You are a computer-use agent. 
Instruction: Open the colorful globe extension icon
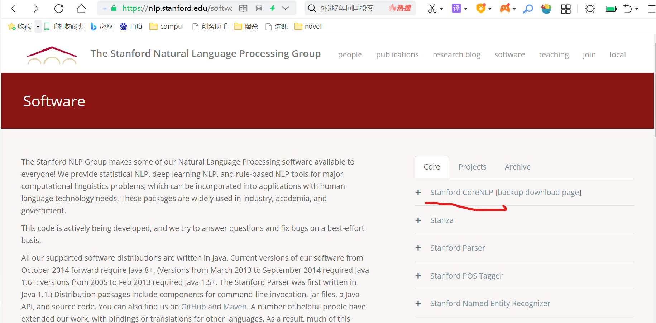(546, 9)
